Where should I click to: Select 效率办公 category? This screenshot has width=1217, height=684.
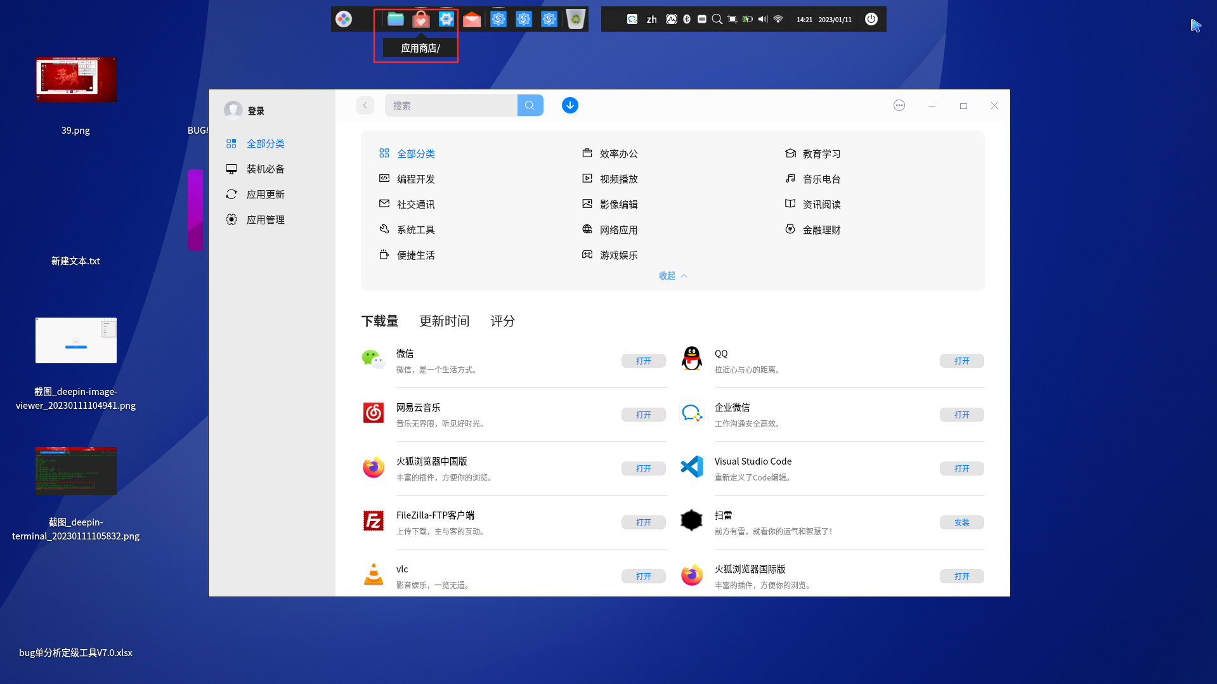[610, 154]
